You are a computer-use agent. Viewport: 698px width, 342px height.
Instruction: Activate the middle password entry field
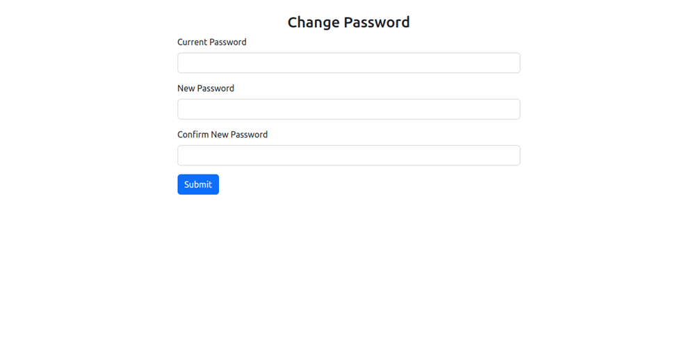(348, 109)
